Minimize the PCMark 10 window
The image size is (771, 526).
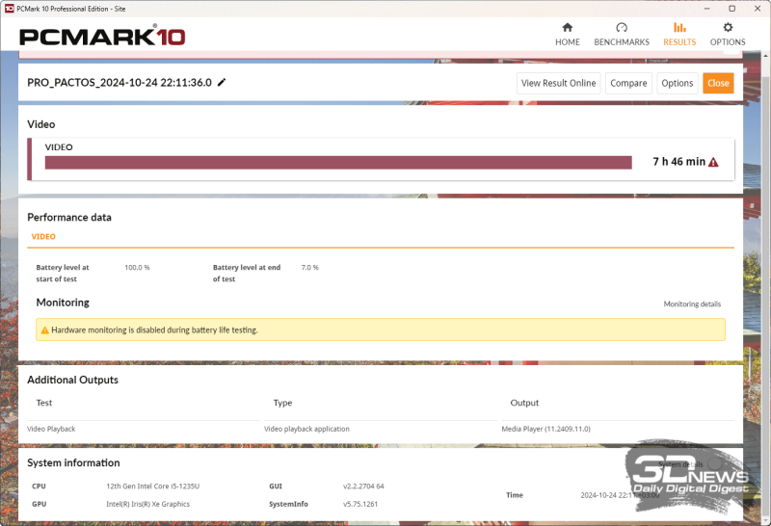pos(706,9)
